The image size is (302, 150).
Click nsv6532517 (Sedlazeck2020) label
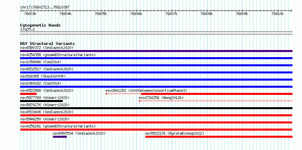(x=47, y=69)
